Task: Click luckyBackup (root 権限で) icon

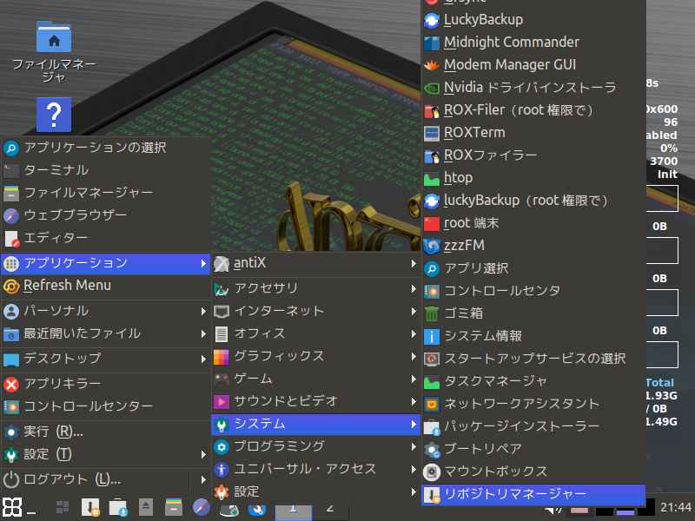Action: point(431,201)
